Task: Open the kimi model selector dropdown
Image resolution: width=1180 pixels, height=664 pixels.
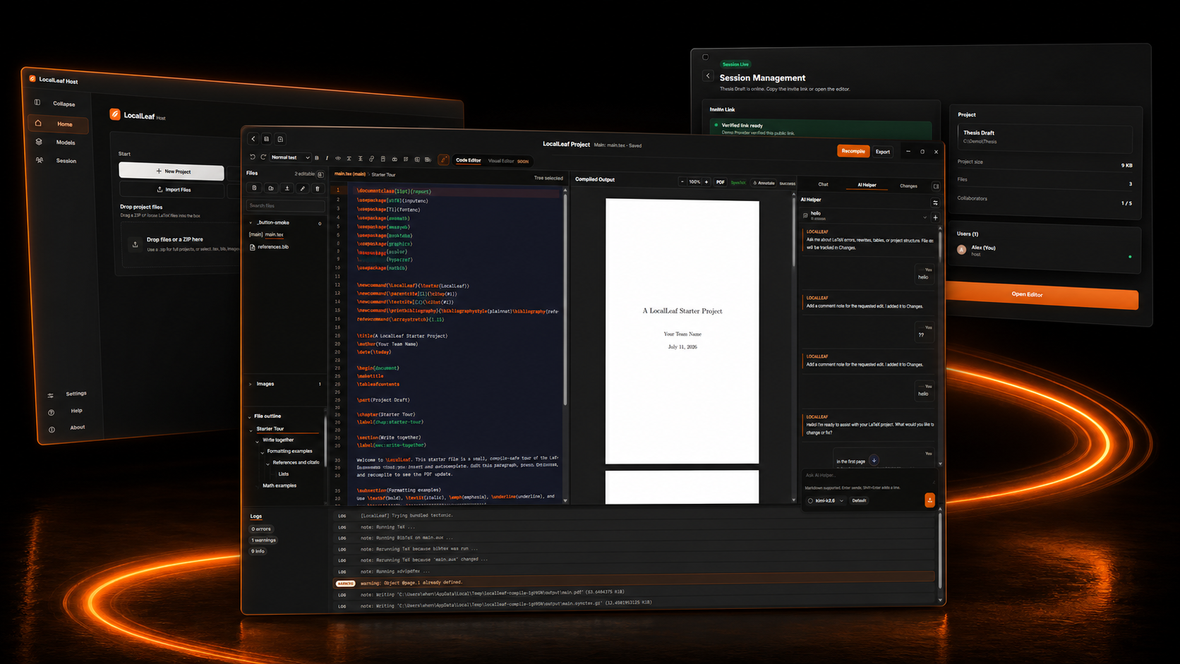Action: click(826, 500)
